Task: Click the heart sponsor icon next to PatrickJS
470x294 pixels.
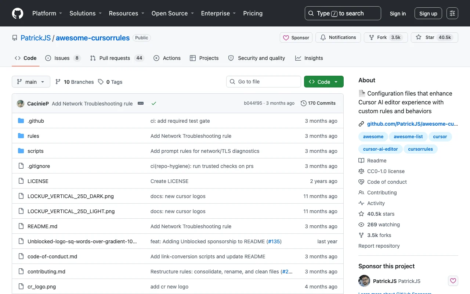Action: [453, 281]
